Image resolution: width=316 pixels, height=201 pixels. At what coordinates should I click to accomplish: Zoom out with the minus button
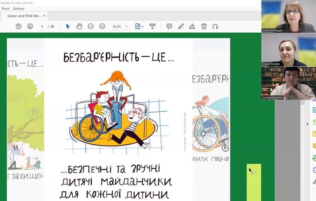[x=91, y=26]
